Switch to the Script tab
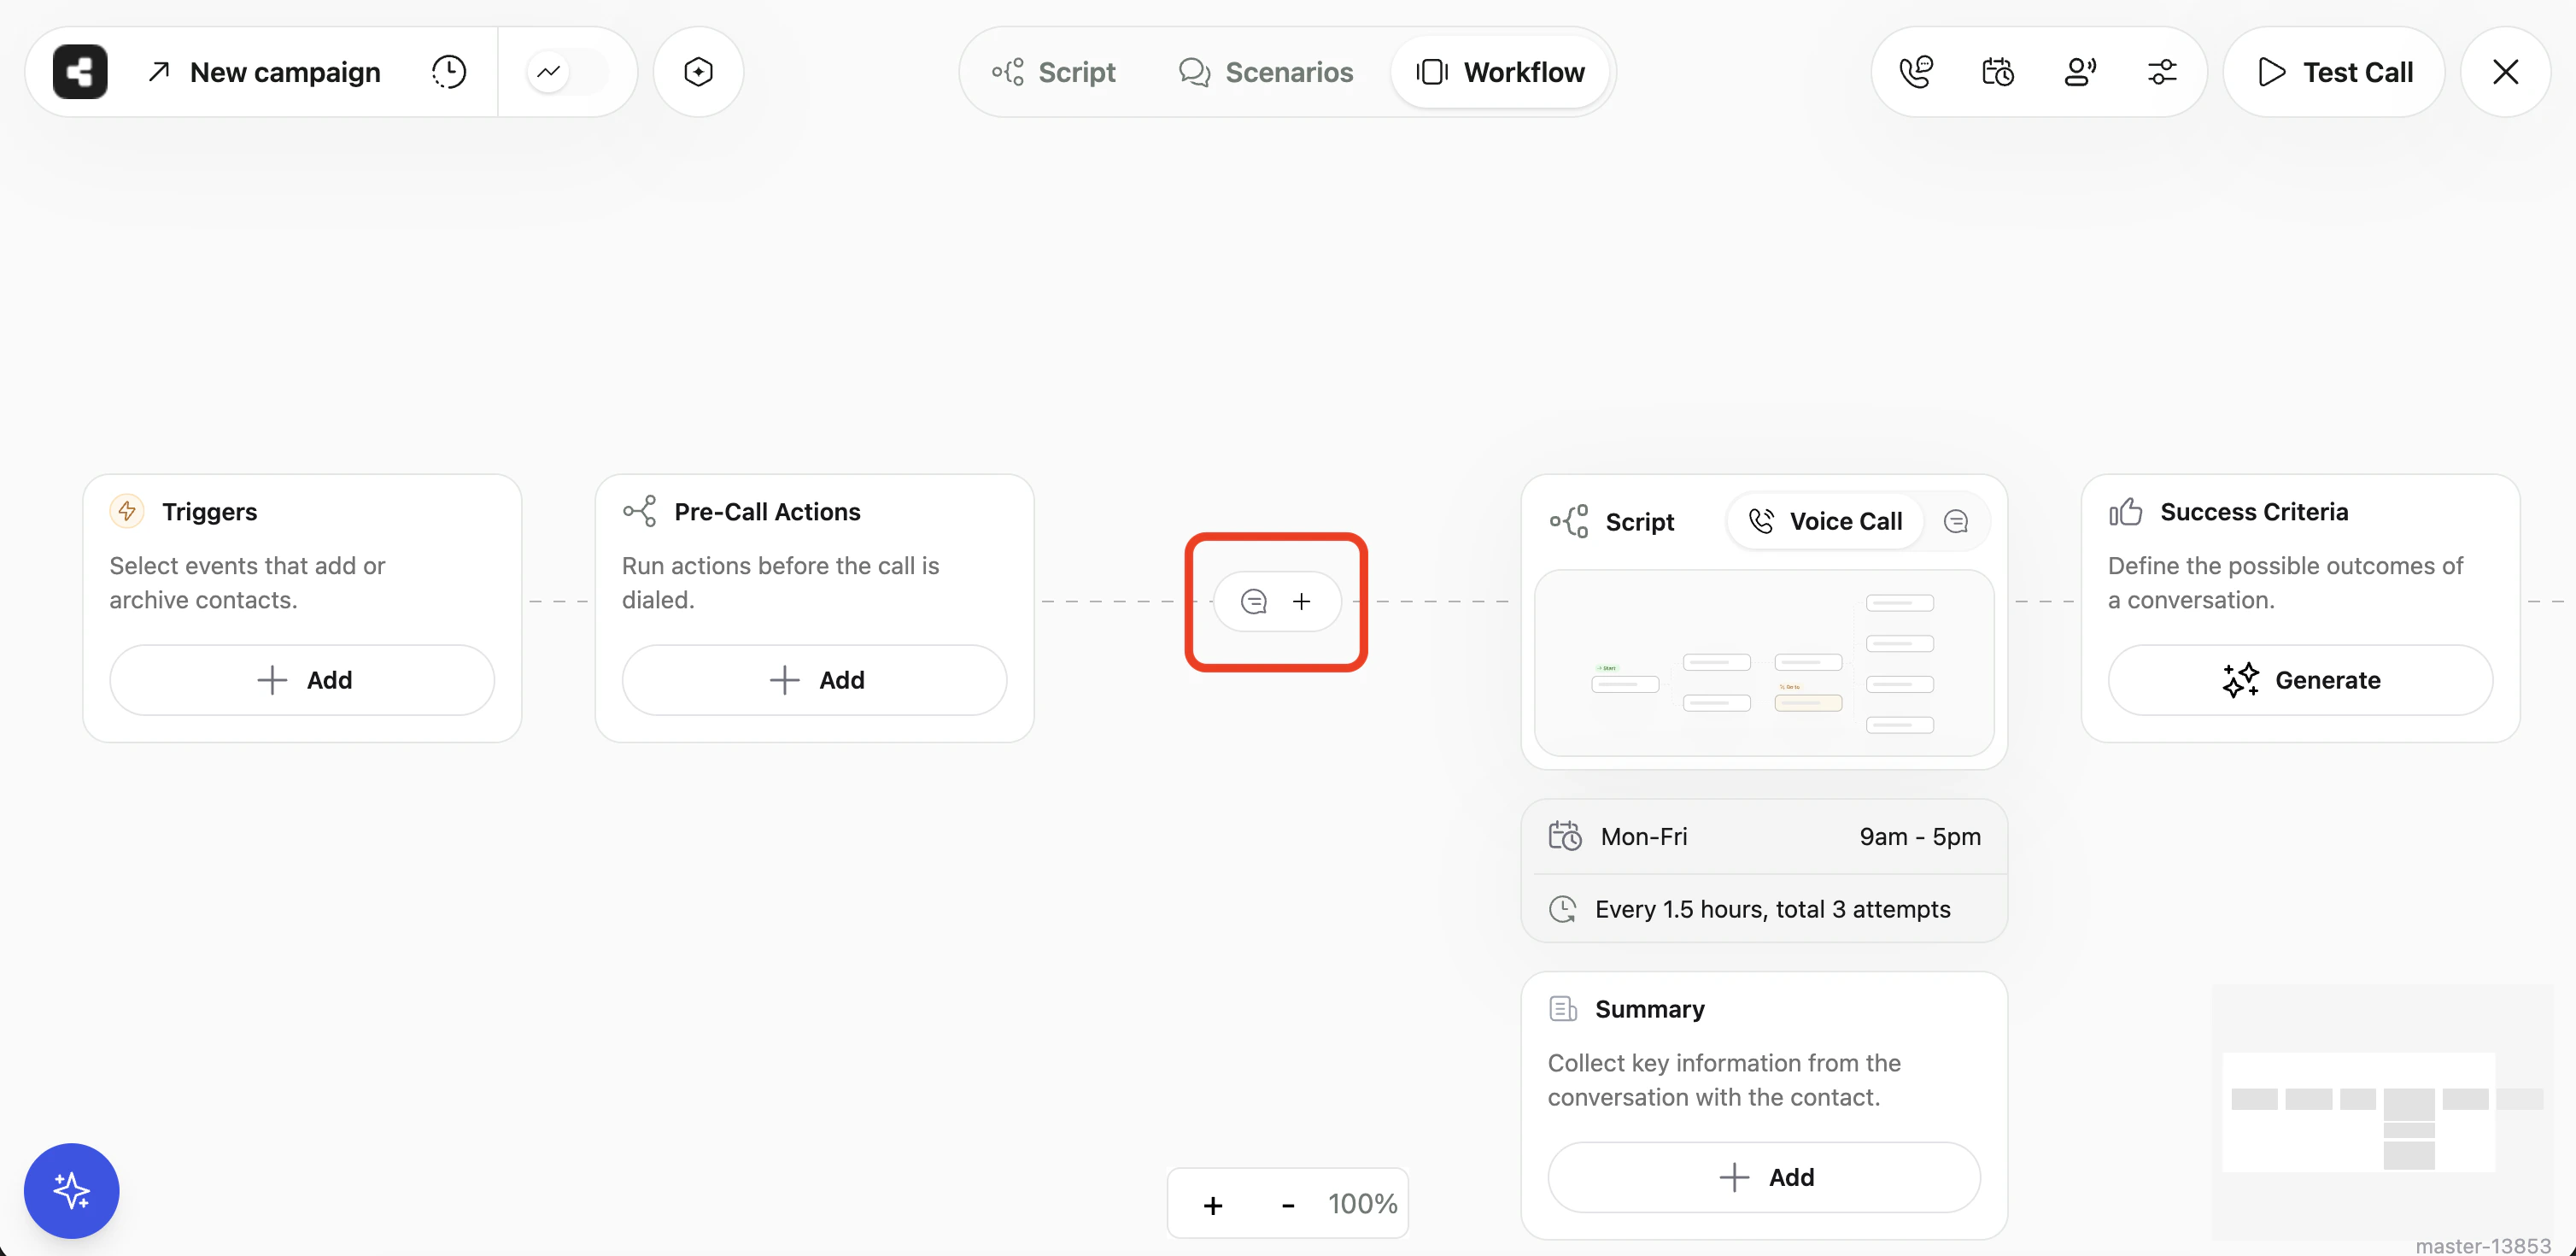This screenshot has height=1256, width=2576. (1054, 71)
